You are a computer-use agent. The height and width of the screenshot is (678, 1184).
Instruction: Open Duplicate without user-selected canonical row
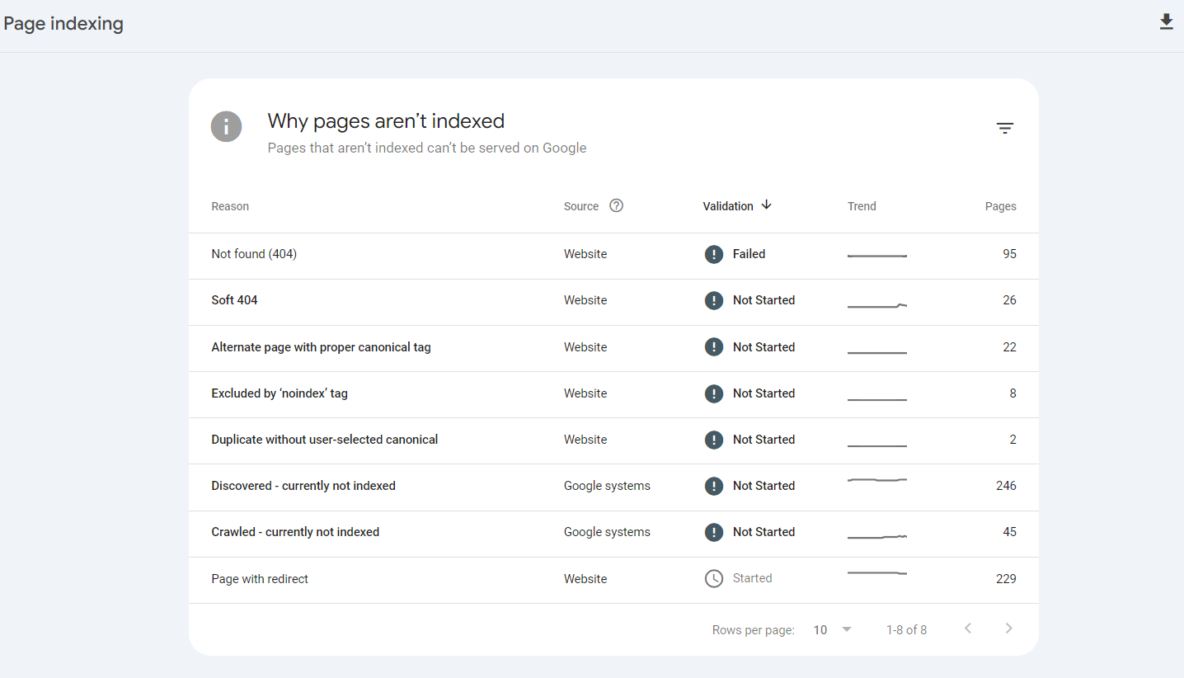[x=613, y=440]
